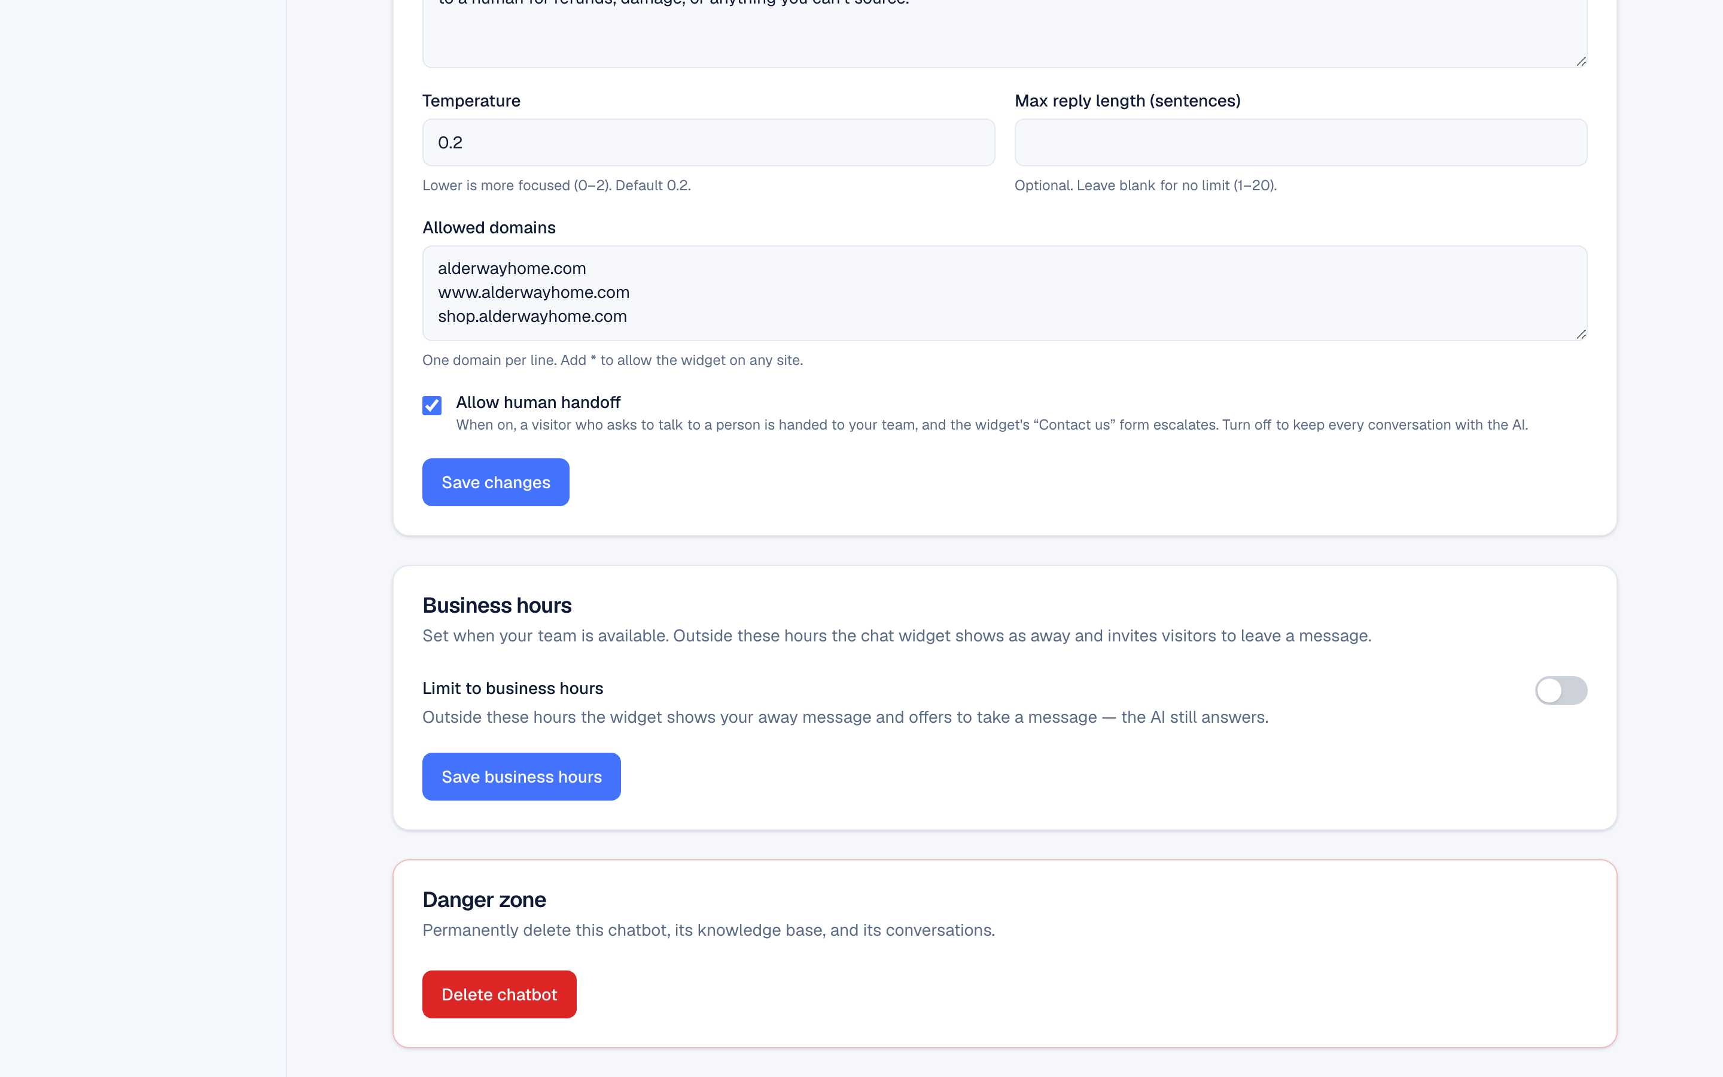The image size is (1723, 1077).
Task: Click inside the Allowed domains text area
Action: 1004,293
